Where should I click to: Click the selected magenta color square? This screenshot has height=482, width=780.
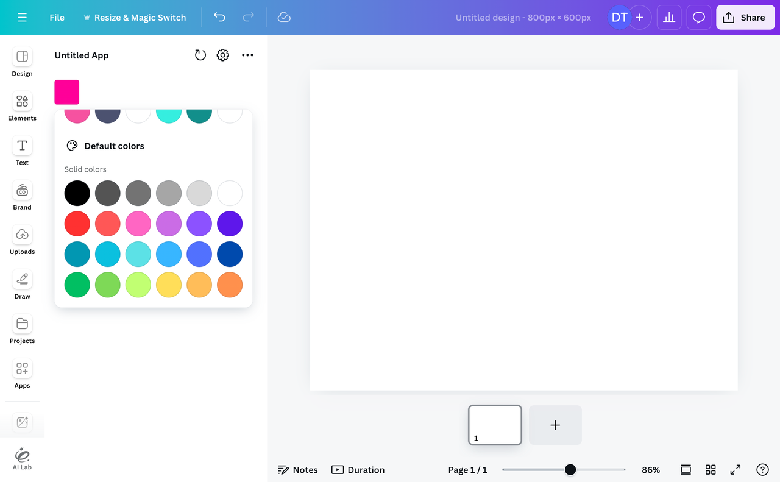67,92
